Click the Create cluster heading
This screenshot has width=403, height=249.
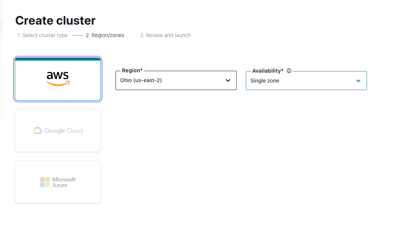pos(56,20)
